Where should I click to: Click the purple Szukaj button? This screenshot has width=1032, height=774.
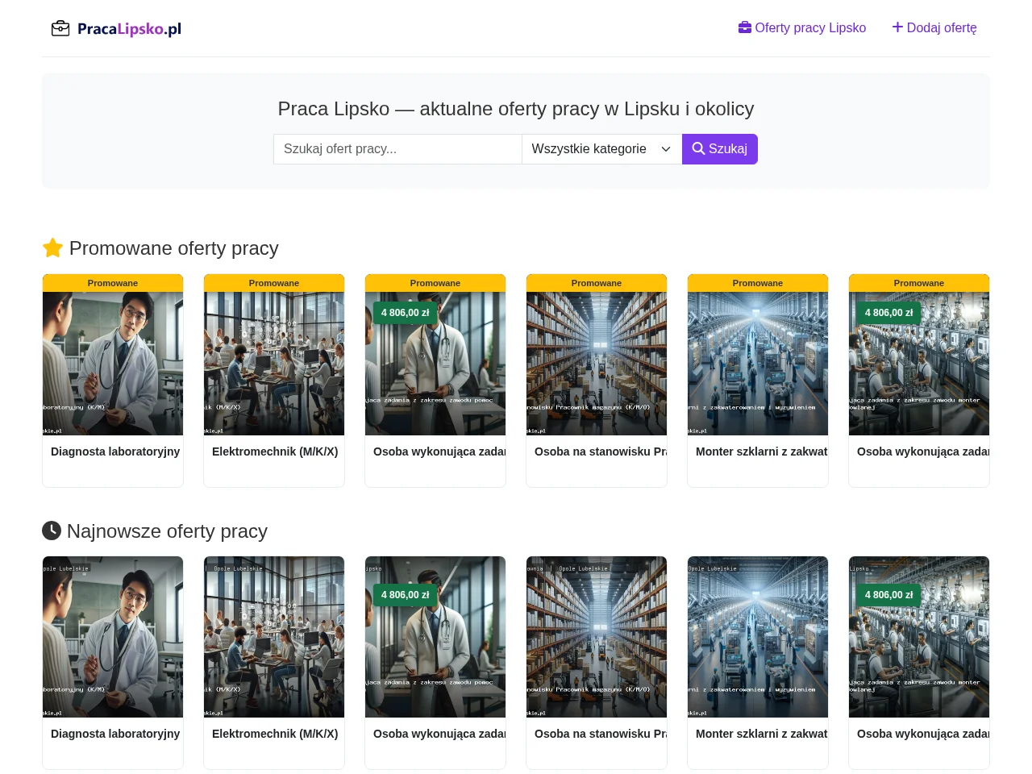(x=720, y=149)
